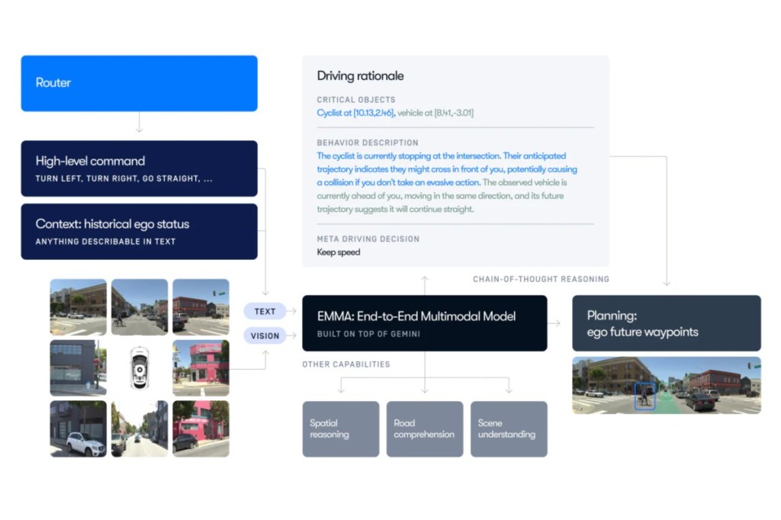Screen dimensions: 781x520
Task: Open the middle-left dark gray building thumbnail
Action: (x=79, y=368)
